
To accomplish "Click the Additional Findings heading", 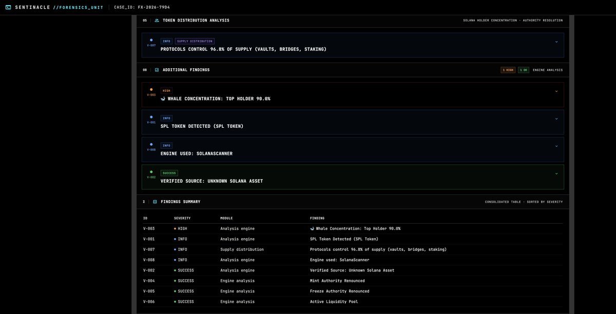I will click(x=186, y=70).
